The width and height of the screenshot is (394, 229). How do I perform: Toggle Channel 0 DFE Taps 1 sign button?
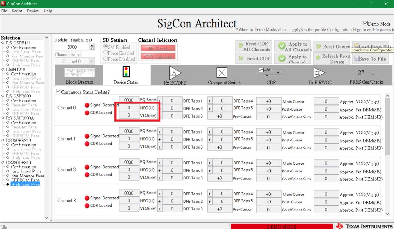pos(160,101)
